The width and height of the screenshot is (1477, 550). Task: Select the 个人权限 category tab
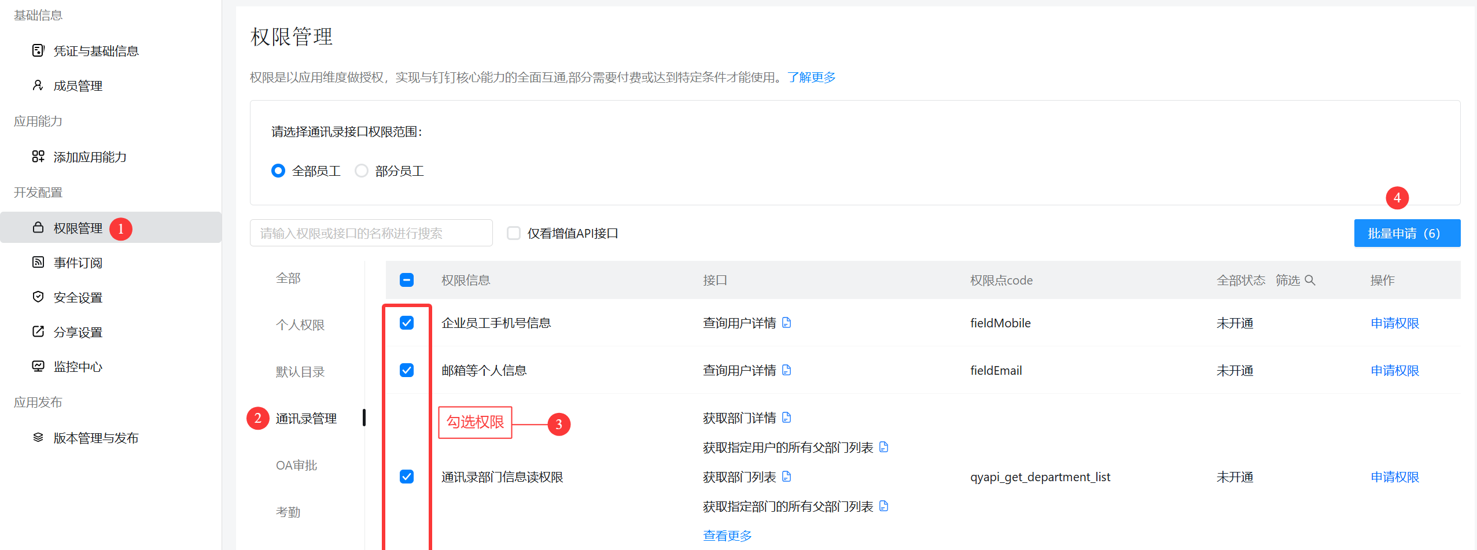[x=300, y=325]
